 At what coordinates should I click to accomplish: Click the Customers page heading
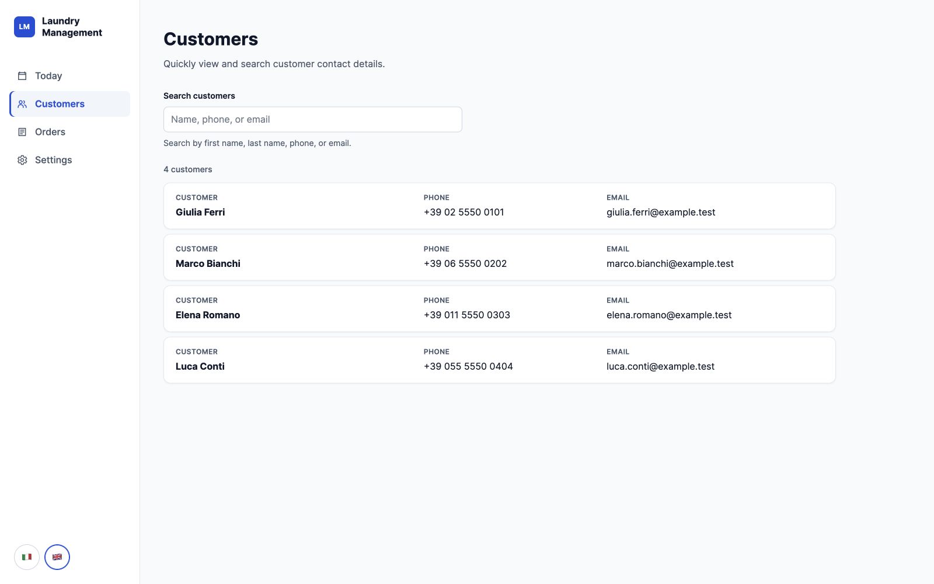point(211,39)
